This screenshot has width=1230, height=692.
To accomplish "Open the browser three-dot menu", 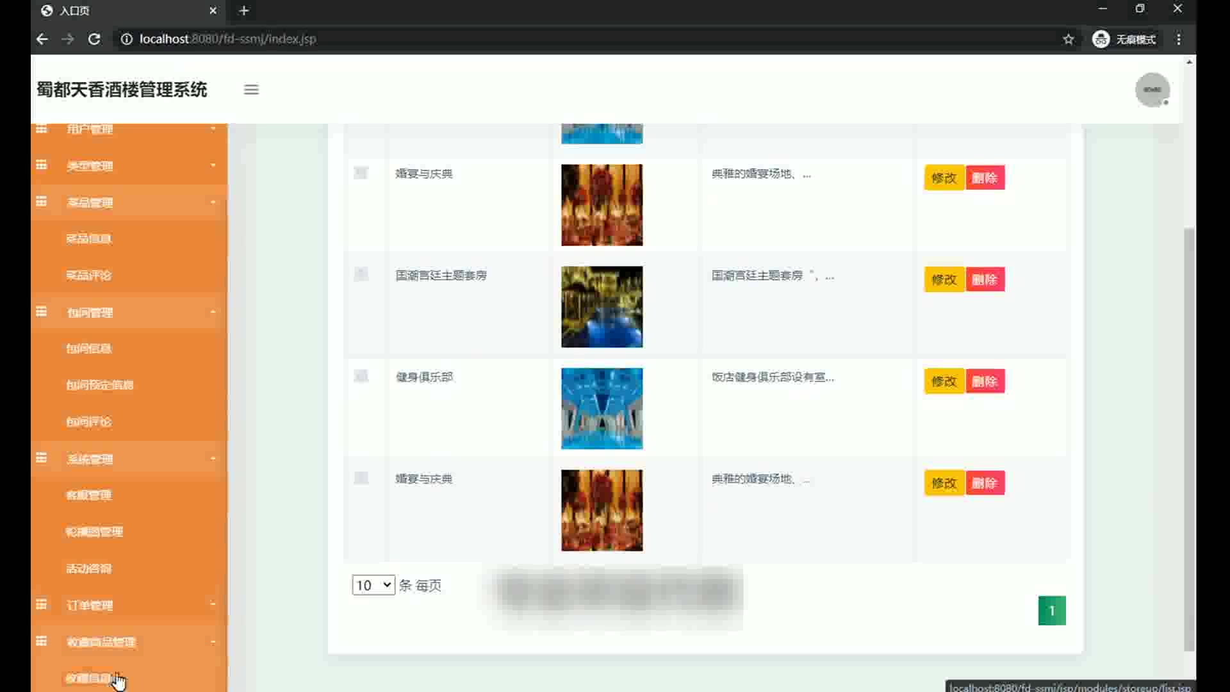I will 1179,39.
